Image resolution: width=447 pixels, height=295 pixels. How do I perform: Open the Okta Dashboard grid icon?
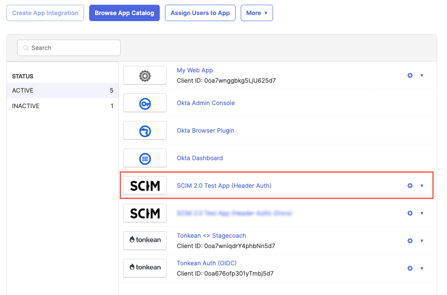[145, 158]
